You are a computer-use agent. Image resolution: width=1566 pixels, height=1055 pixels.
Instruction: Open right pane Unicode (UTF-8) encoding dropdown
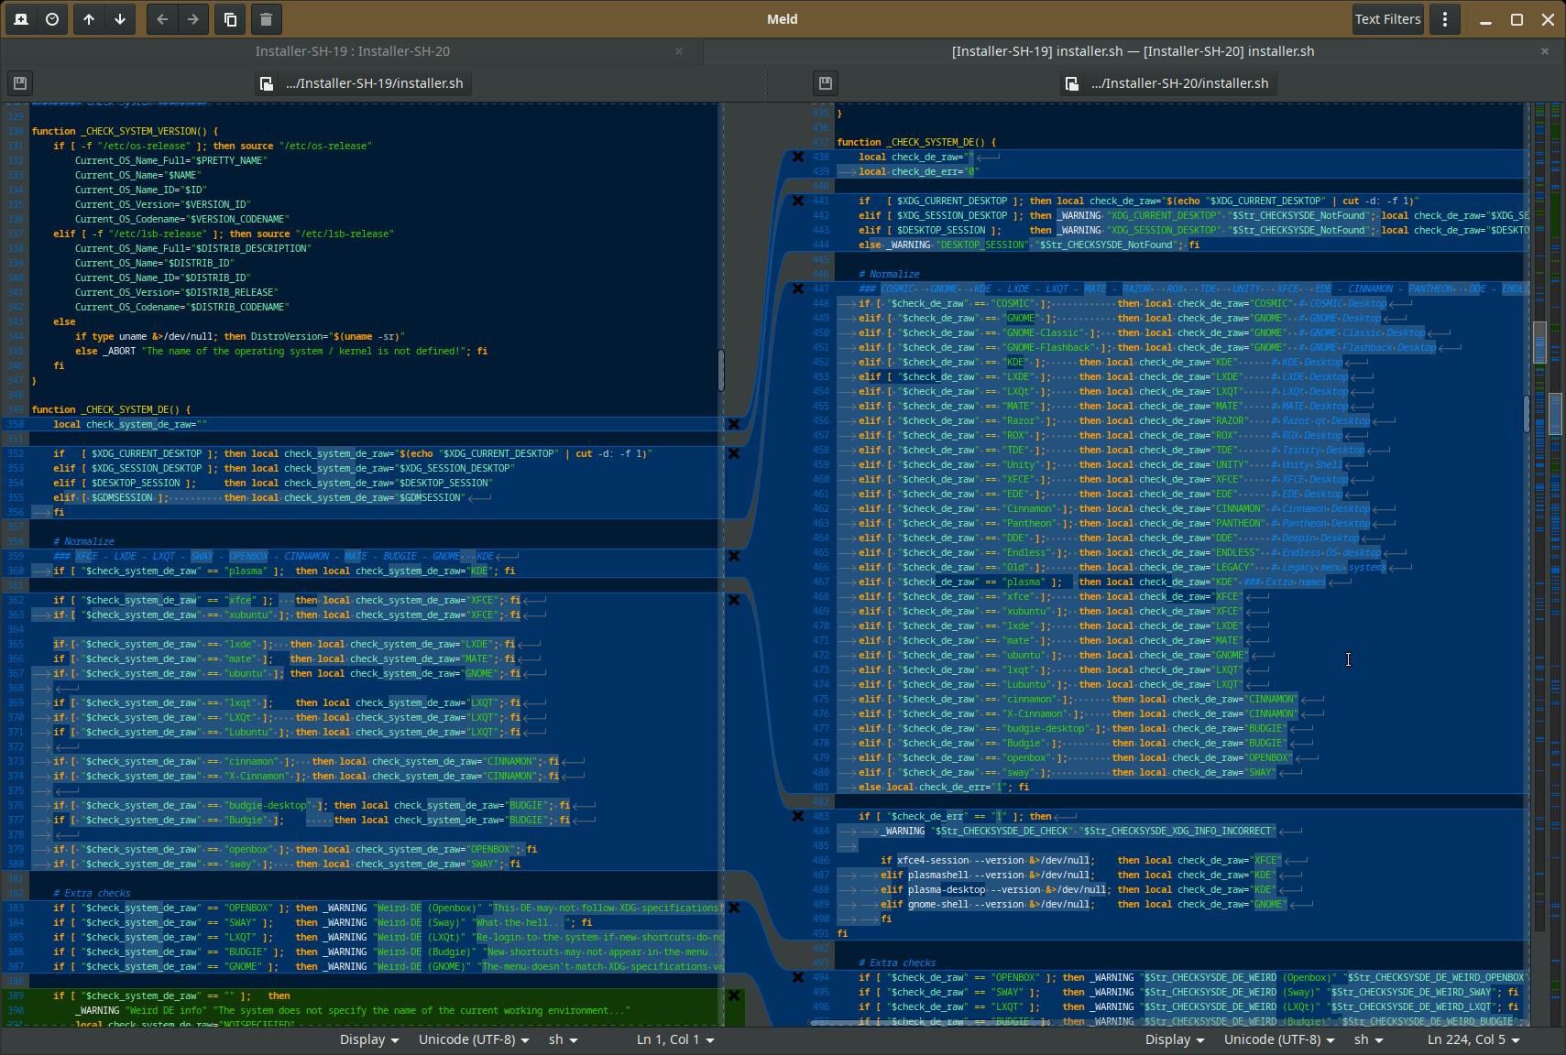[x=1278, y=1039]
